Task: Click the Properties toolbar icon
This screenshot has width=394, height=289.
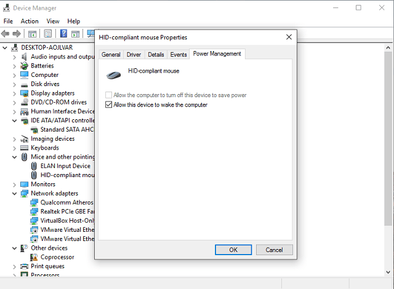Action: coord(48,34)
